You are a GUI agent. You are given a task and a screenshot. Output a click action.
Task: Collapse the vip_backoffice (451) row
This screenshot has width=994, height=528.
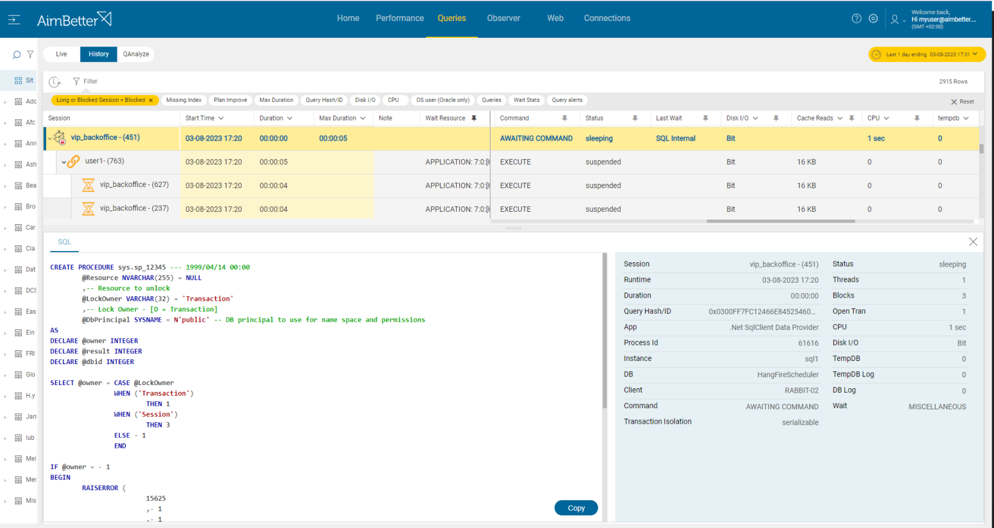pos(50,139)
